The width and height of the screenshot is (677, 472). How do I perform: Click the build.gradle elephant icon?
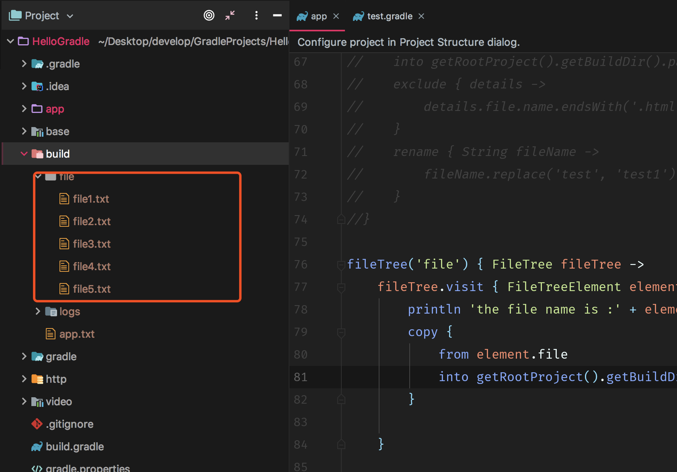coord(37,447)
